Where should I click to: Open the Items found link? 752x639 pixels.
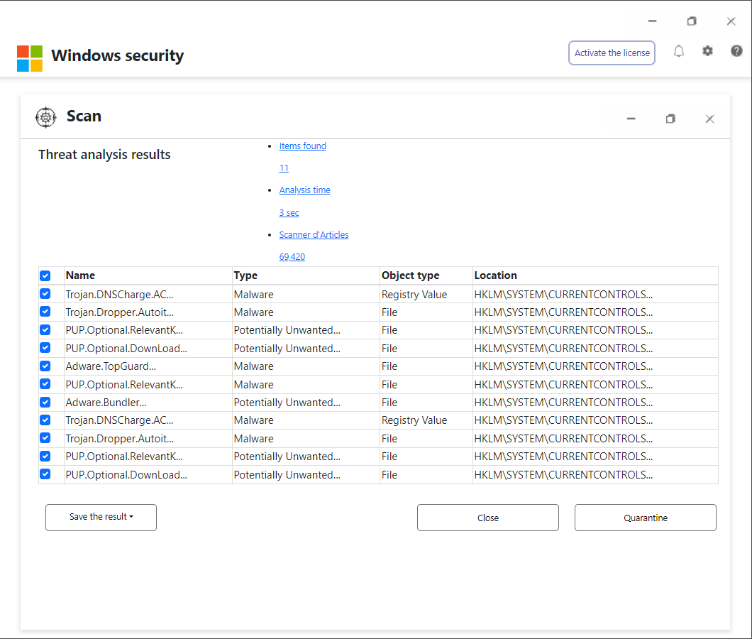[302, 146]
